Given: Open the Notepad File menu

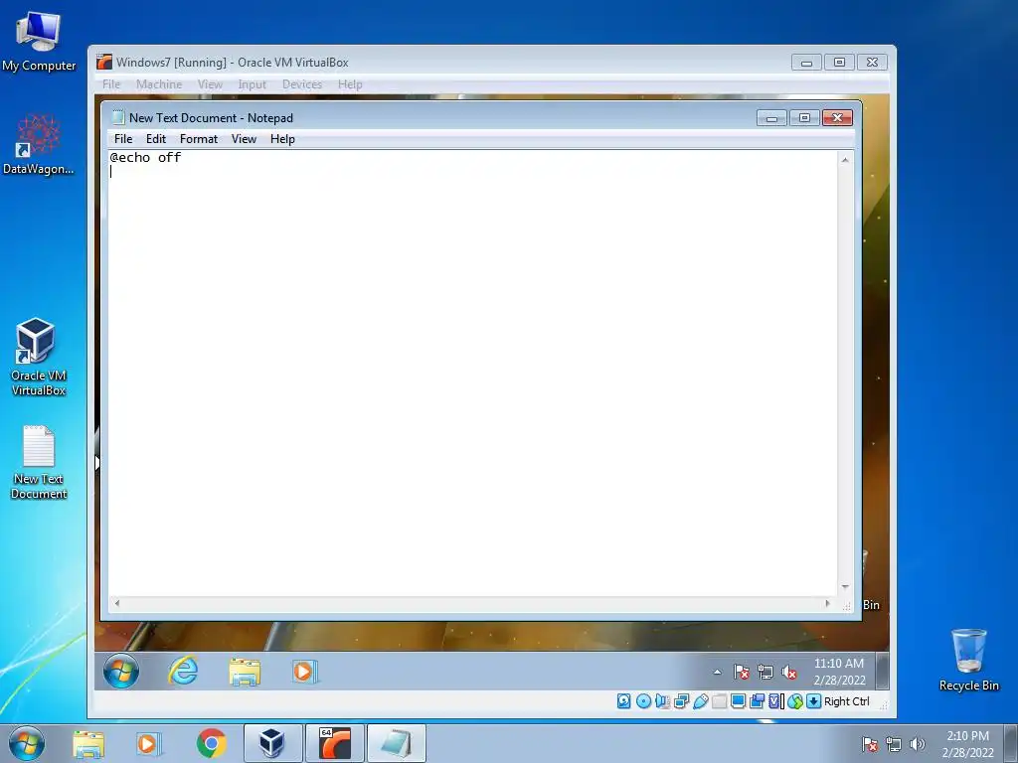Looking at the screenshot, I should pyautogui.click(x=123, y=139).
